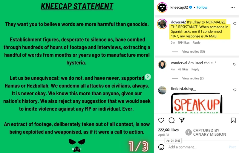Open SPEAK UP image in firebird.rising__ comment
This screenshot has height=153, width=239.
click(x=197, y=103)
